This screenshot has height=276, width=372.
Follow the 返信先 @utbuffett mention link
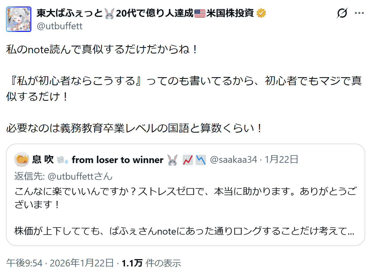[x=71, y=176]
